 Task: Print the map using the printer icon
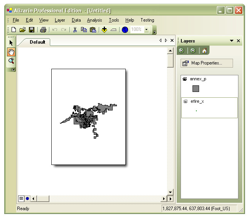(x=43, y=30)
